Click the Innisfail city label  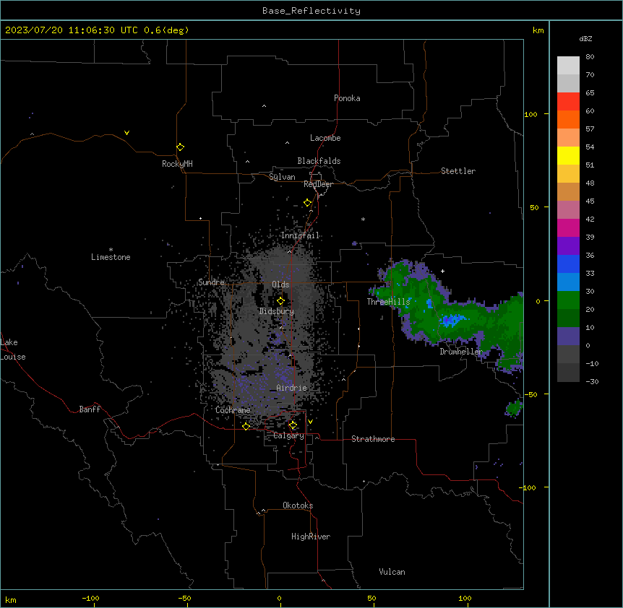pos(301,235)
